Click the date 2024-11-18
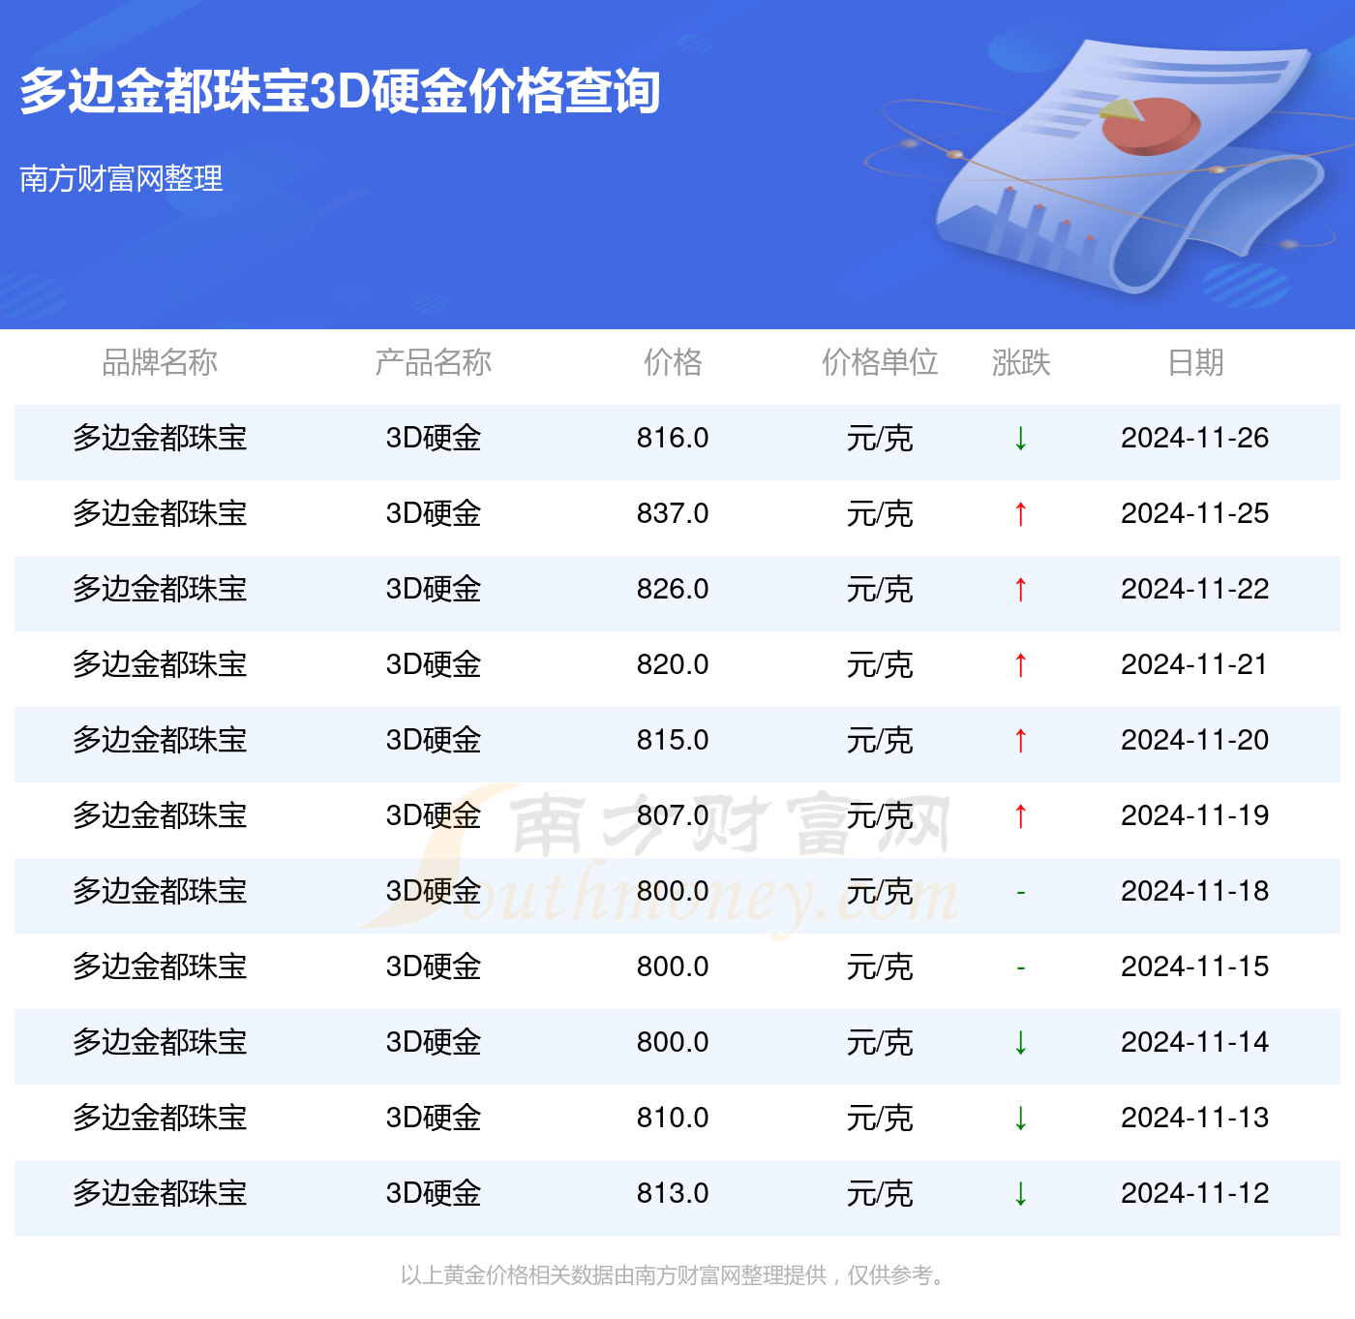Image resolution: width=1355 pixels, height=1319 pixels. 1195,891
